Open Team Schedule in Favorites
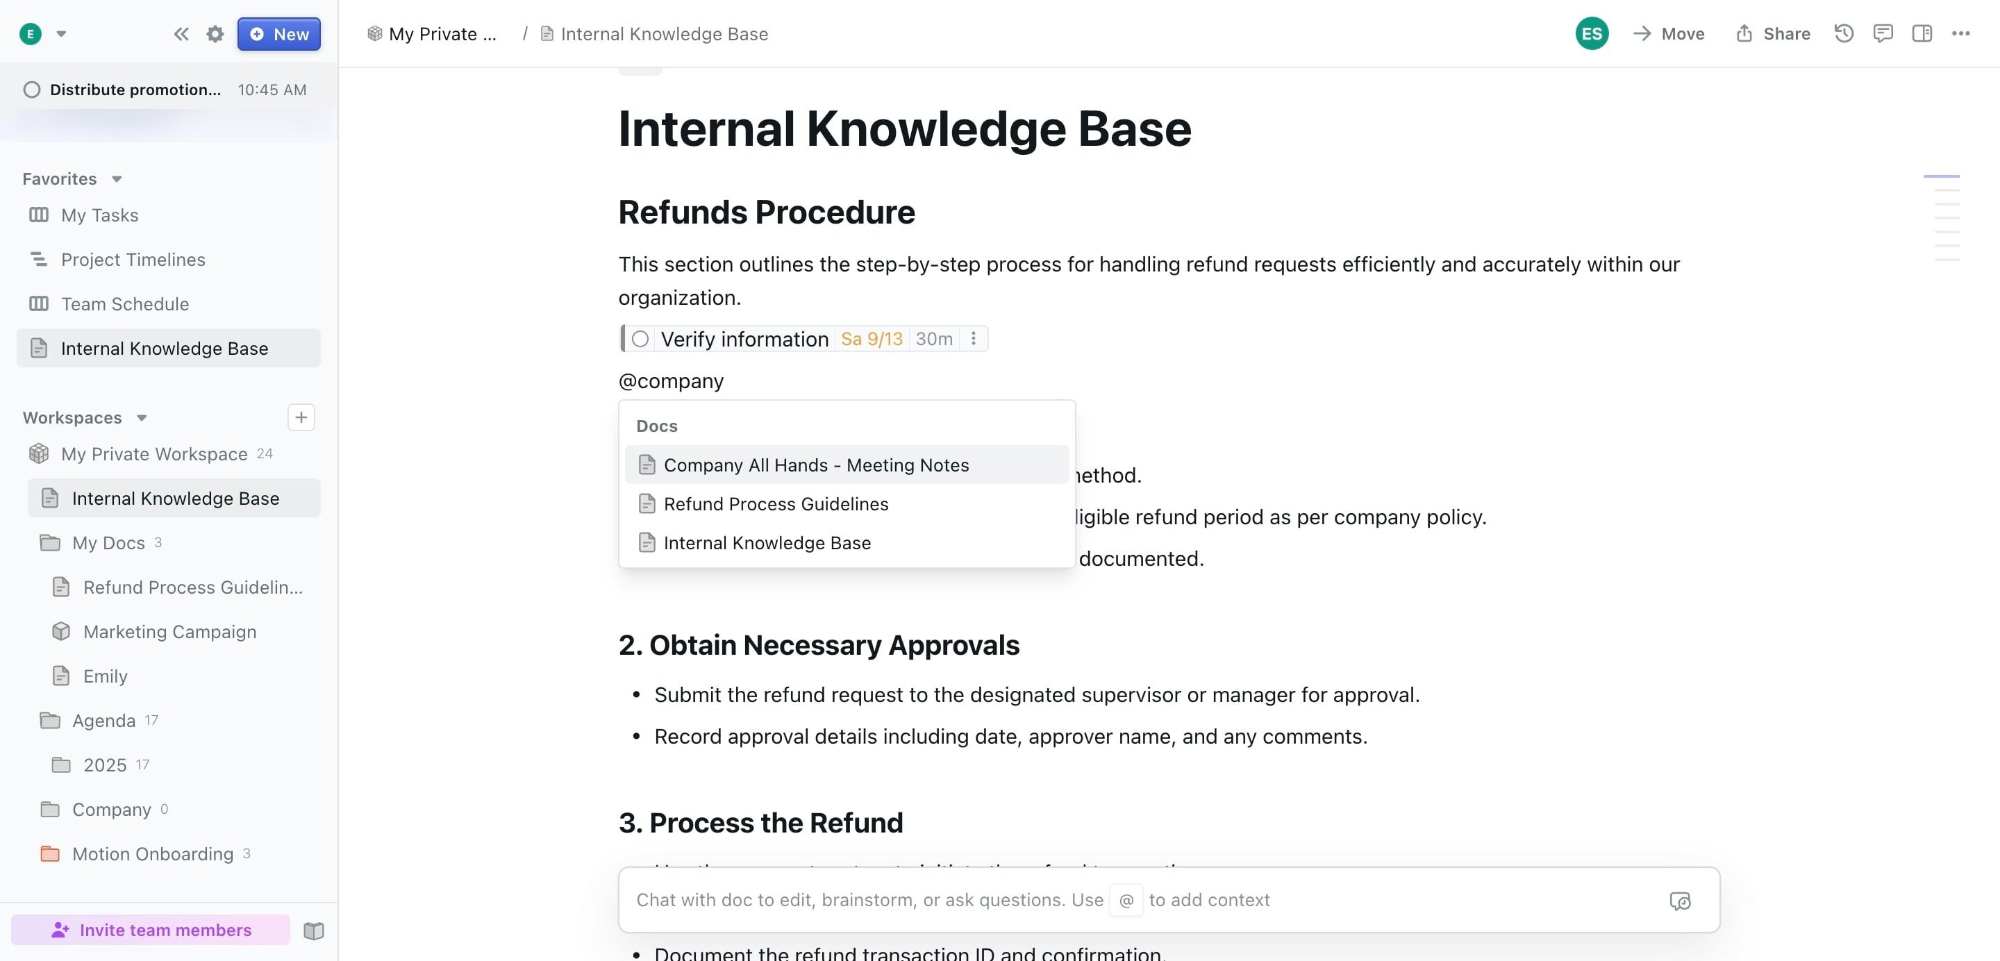 click(167, 303)
